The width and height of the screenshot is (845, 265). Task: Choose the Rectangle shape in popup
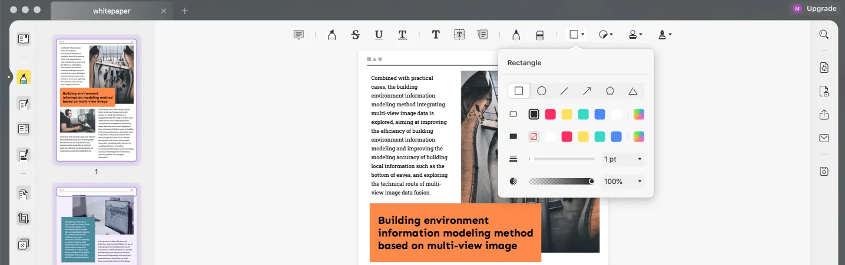click(519, 91)
